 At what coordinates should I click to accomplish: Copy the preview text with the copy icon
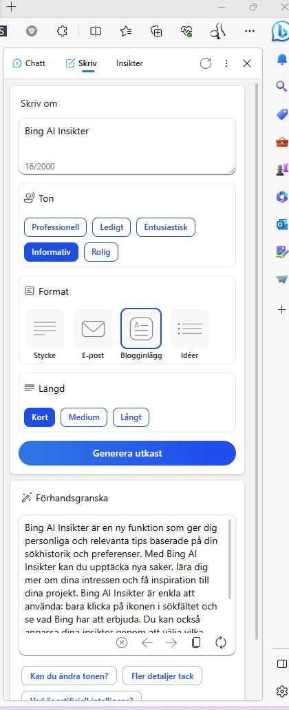pos(196,643)
